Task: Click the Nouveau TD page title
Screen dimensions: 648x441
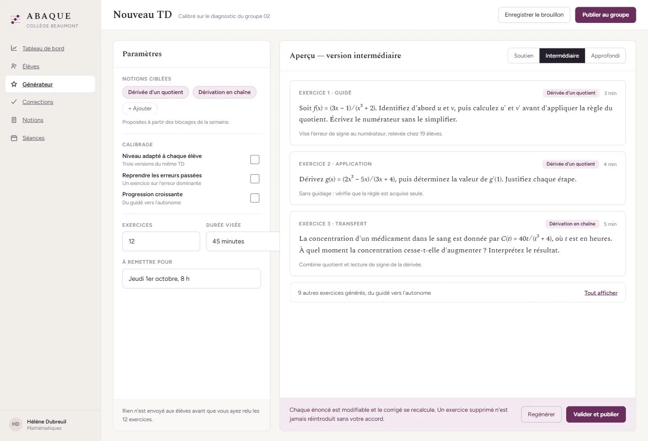Action: tap(143, 15)
